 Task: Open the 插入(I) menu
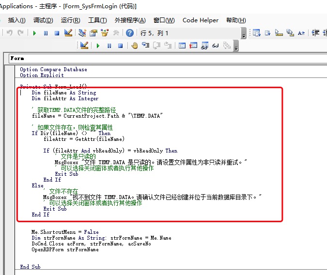(16, 20)
